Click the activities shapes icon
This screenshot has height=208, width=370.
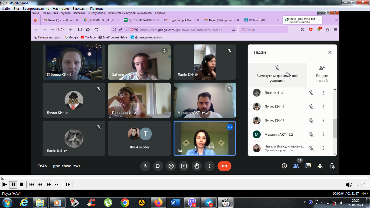[320, 166]
